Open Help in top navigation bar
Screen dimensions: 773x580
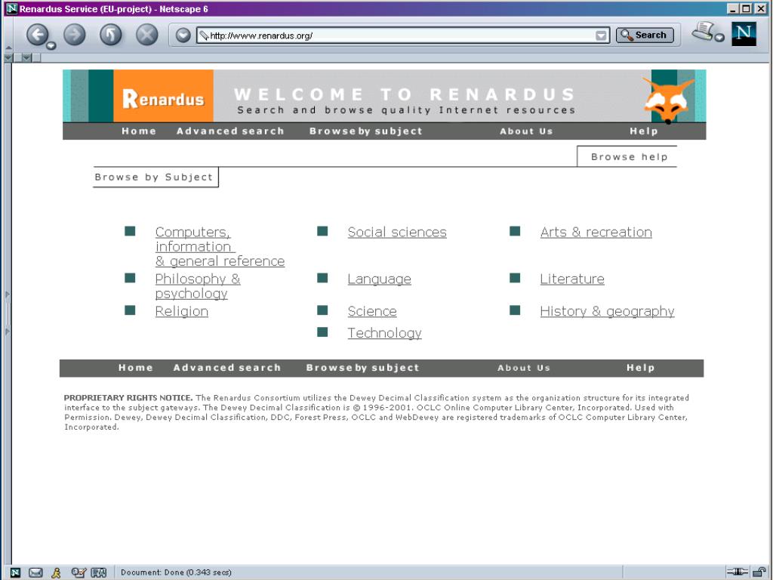643,131
